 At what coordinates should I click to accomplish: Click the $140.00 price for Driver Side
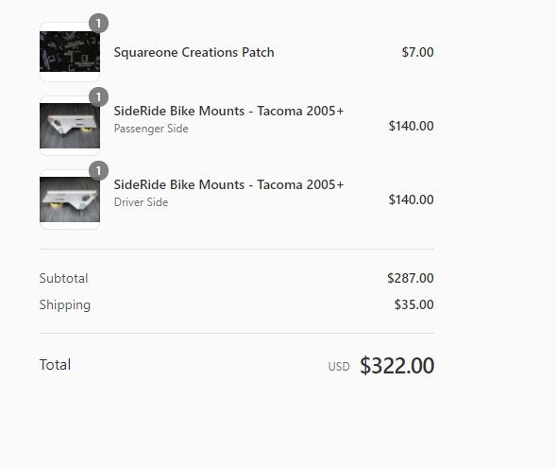click(412, 199)
